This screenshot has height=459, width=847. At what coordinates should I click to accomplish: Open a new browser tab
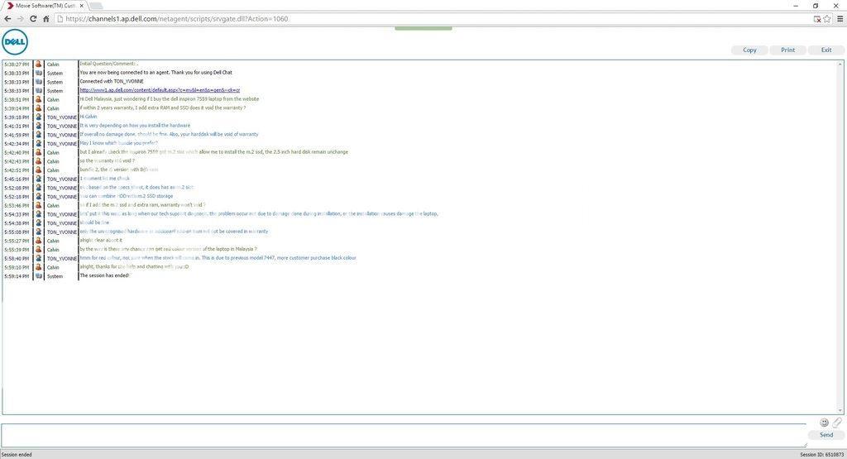(x=96, y=5)
